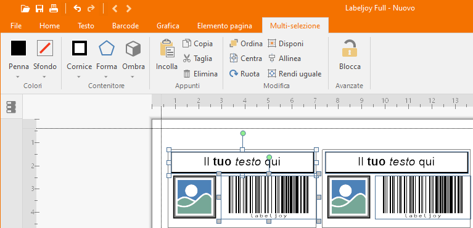Open a file with the folder icon
Image resolution: width=473 pixels, height=228 pixels.
pos(25,9)
